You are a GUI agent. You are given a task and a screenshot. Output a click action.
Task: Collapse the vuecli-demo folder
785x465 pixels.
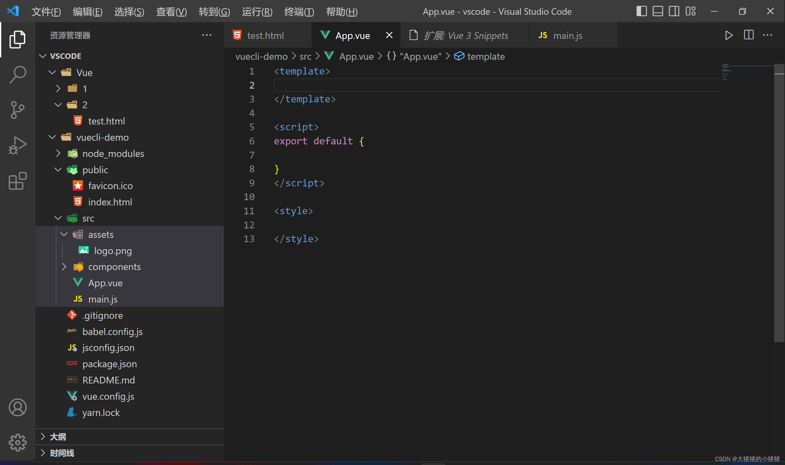[52, 137]
